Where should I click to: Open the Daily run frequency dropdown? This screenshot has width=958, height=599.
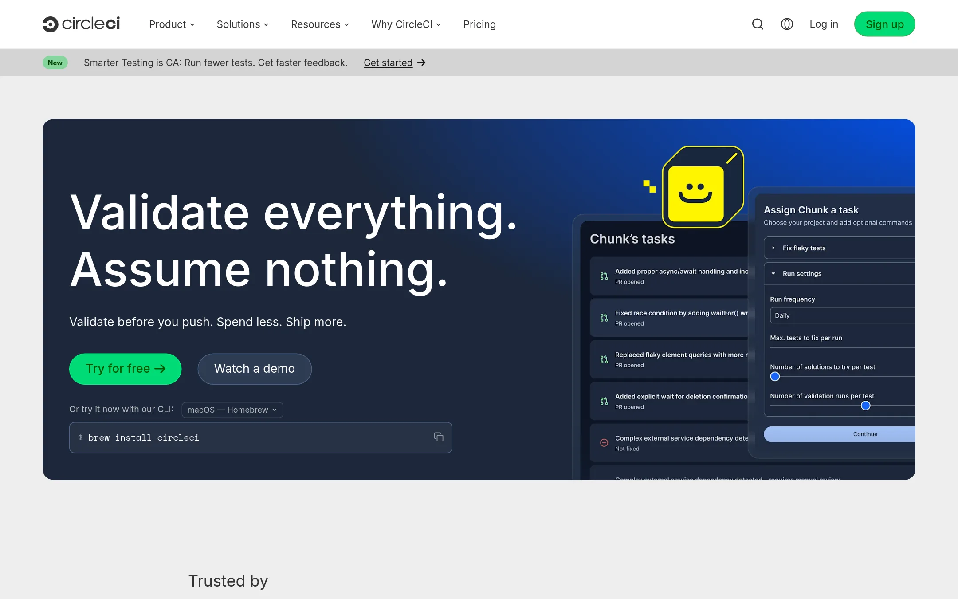point(843,315)
